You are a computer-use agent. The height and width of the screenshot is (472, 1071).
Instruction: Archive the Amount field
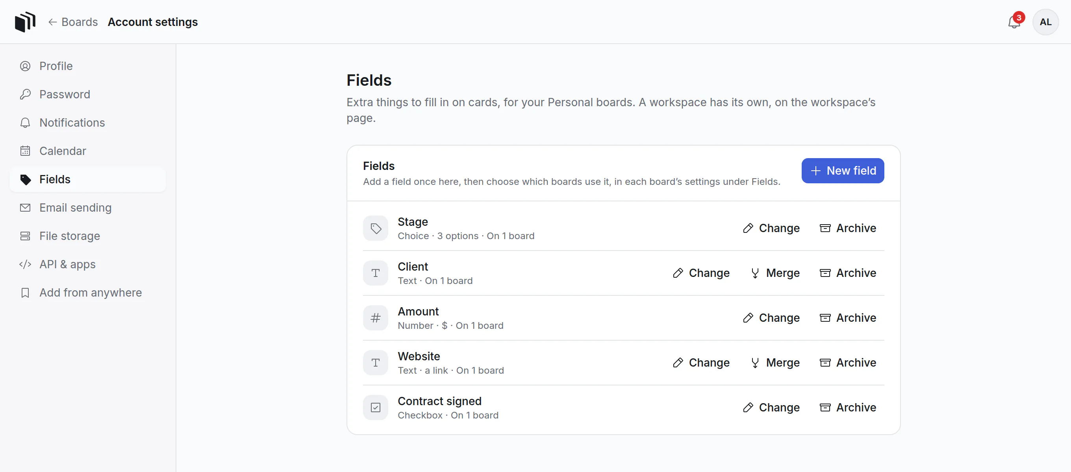[848, 318]
